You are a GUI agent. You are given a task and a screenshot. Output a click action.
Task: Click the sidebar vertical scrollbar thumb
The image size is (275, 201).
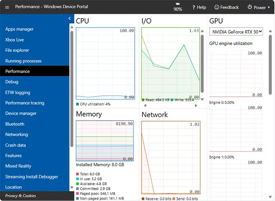[x=72, y=89]
